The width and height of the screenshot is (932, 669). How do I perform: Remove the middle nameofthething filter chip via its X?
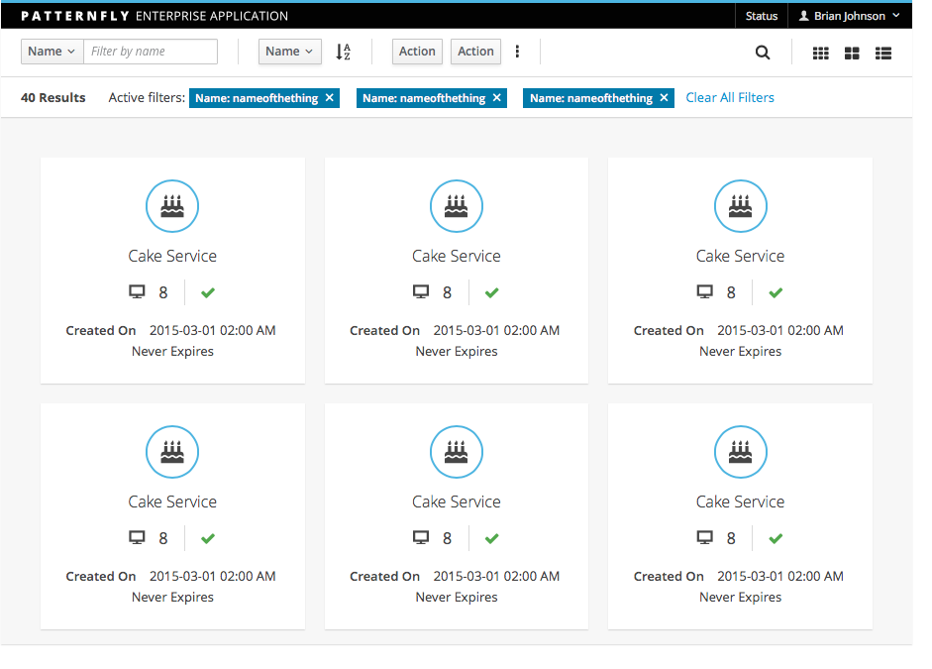coord(497,97)
